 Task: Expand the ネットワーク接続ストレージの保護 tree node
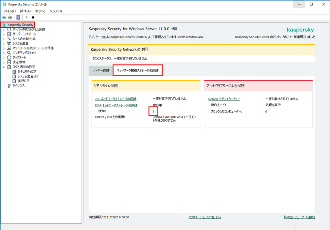(x=4, y=48)
